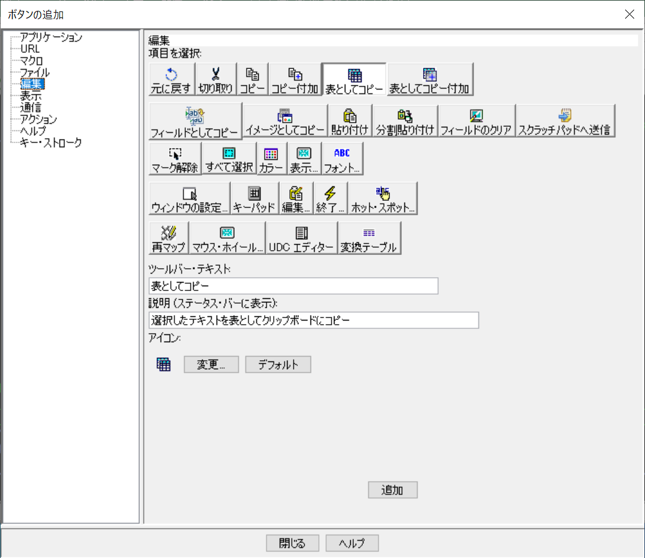Click the 説明 status bar description field
Viewport: 645px width, 558px height.
[313, 320]
